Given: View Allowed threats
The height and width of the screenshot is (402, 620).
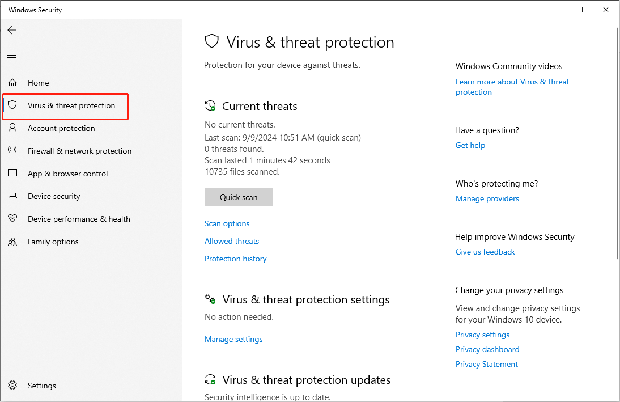Looking at the screenshot, I should click(x=232, y=241).
